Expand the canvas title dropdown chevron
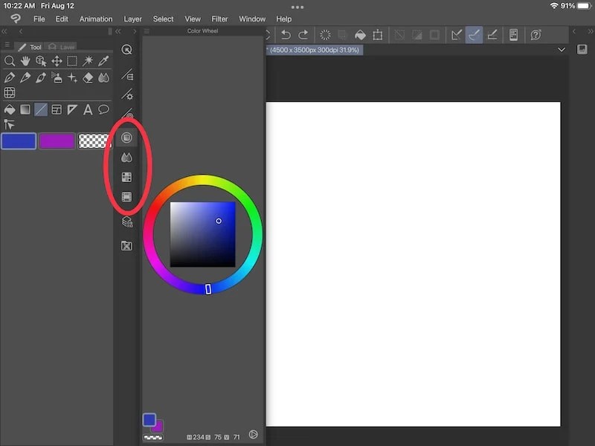 pos(562,50)
